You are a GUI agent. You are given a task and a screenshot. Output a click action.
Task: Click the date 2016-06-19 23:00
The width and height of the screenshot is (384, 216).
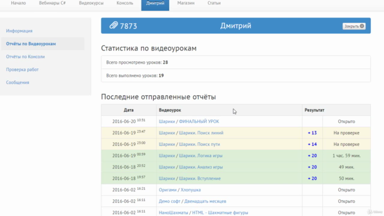129,144
